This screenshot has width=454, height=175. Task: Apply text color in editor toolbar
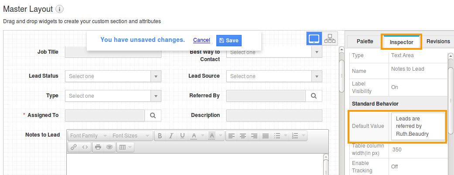point(194,136)
